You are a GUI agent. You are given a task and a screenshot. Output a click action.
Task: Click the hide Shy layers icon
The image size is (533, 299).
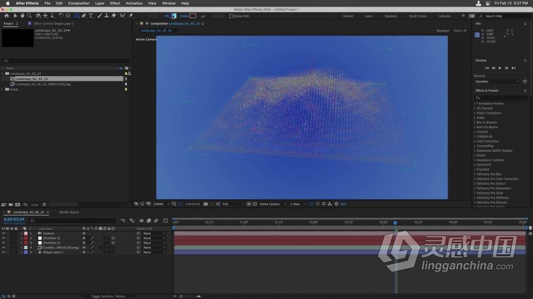[x=141, y=221]
